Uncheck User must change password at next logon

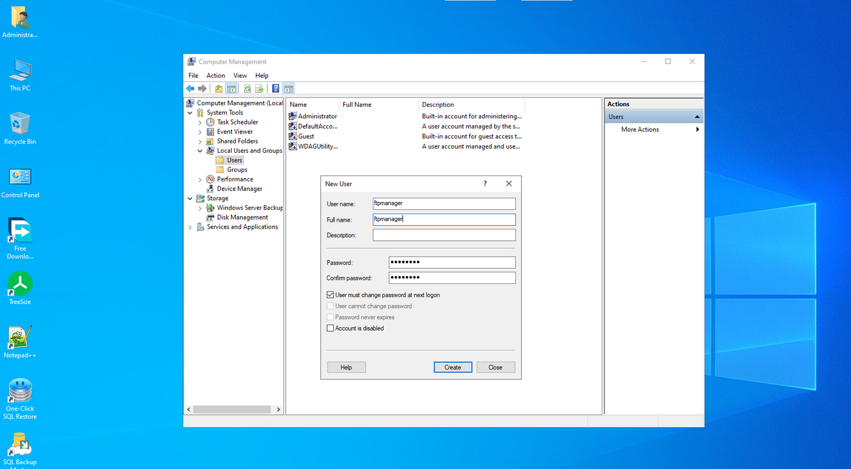coord(330,295)
